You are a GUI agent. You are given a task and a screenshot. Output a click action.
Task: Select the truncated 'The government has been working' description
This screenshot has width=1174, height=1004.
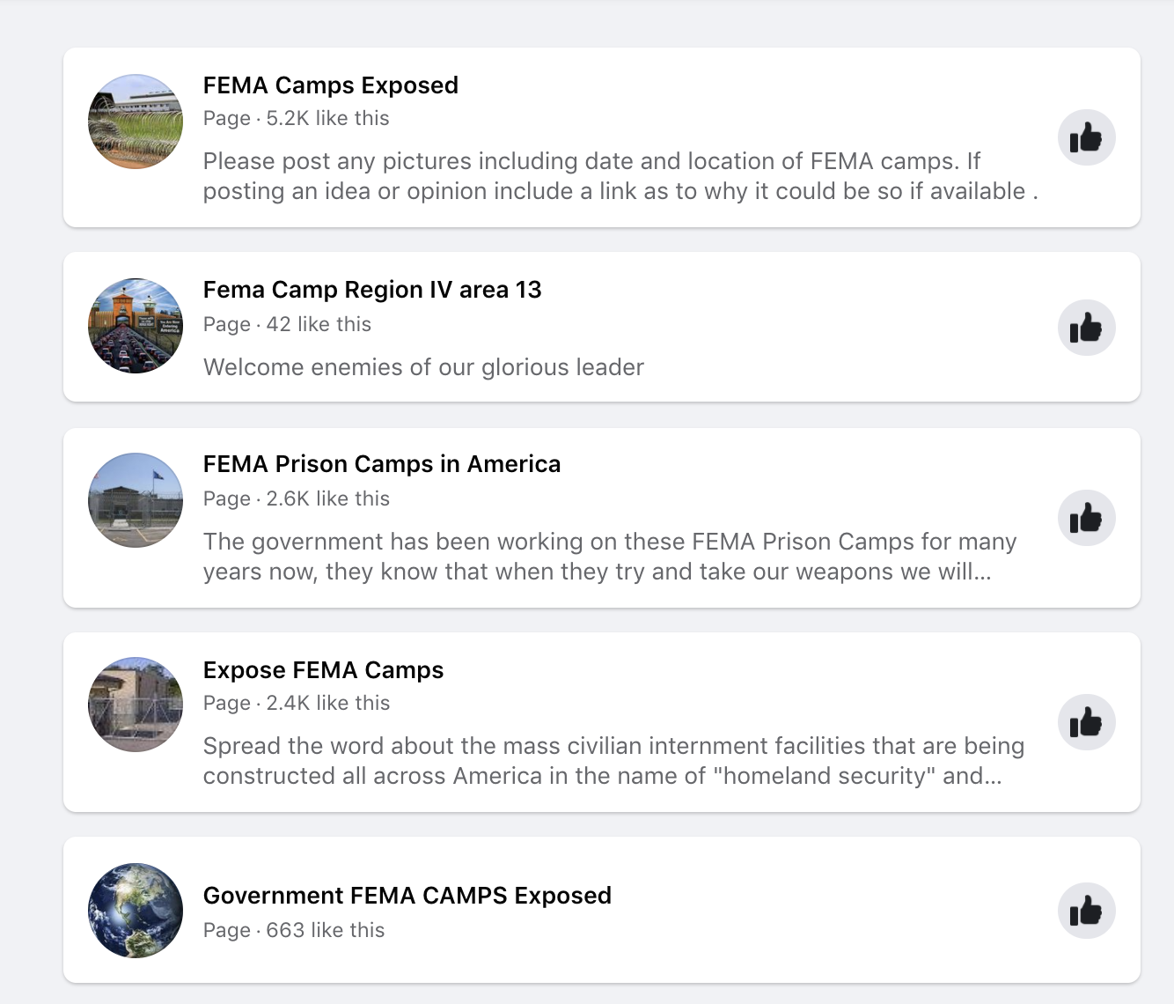coord(610,557)
